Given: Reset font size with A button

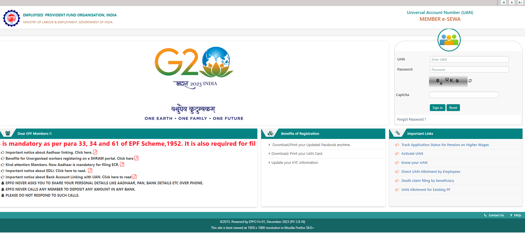Looking at the screenshot, I should click(512, 2).
